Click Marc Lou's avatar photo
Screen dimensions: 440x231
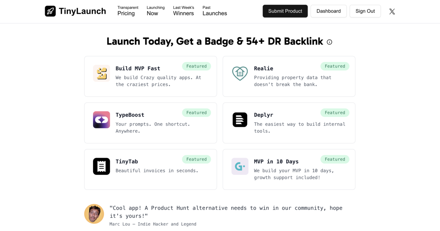[x=94, y=214]
